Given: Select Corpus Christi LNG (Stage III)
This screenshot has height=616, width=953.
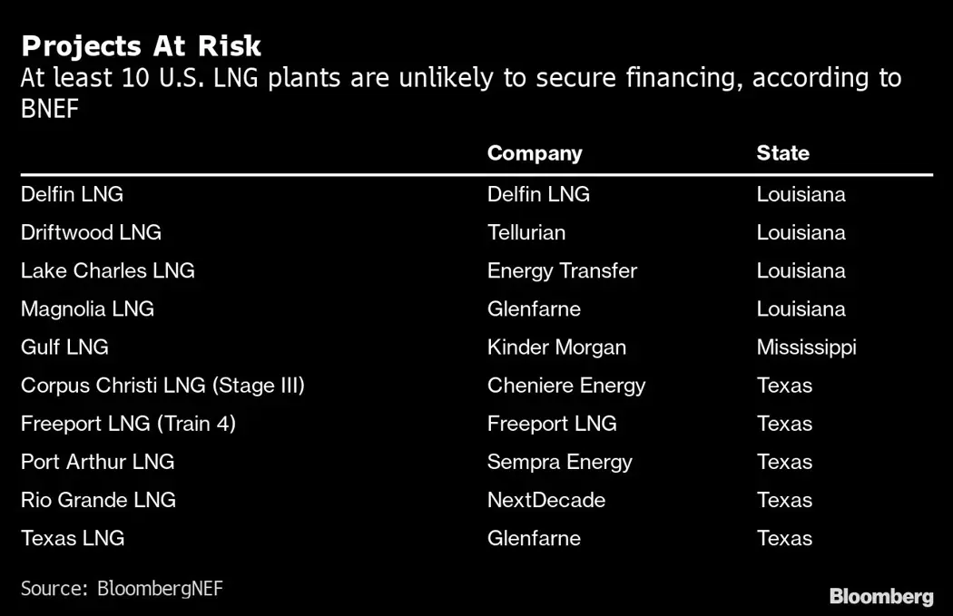Looking at the screenshot, I should (x=162, y=385).
